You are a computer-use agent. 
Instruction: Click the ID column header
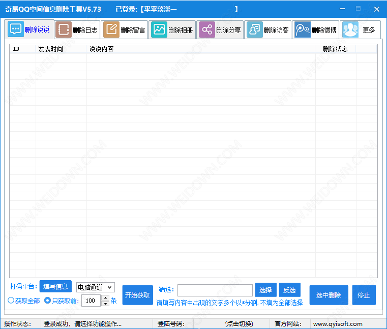[x=23, y=49]
